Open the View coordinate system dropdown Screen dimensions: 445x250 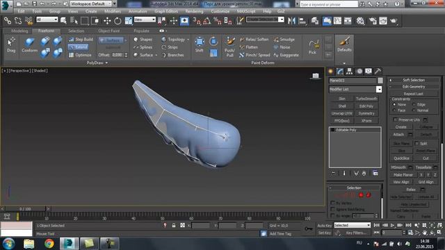[145, 19]
